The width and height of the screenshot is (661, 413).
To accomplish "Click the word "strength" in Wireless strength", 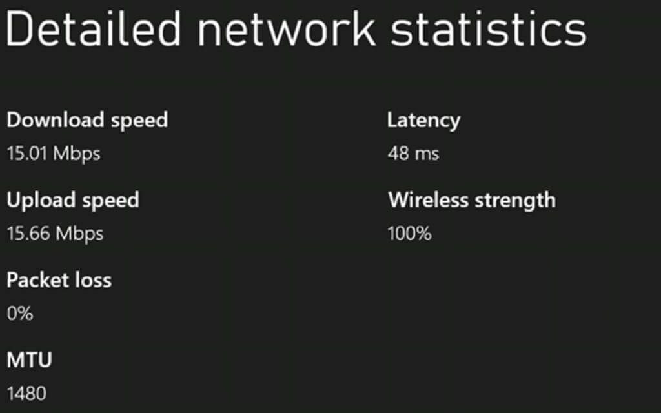I will (x=515, y=200).
